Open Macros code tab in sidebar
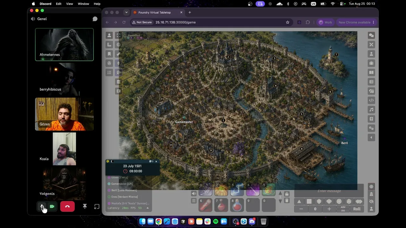Screen dimensions: 406x228 click(371, 100)
